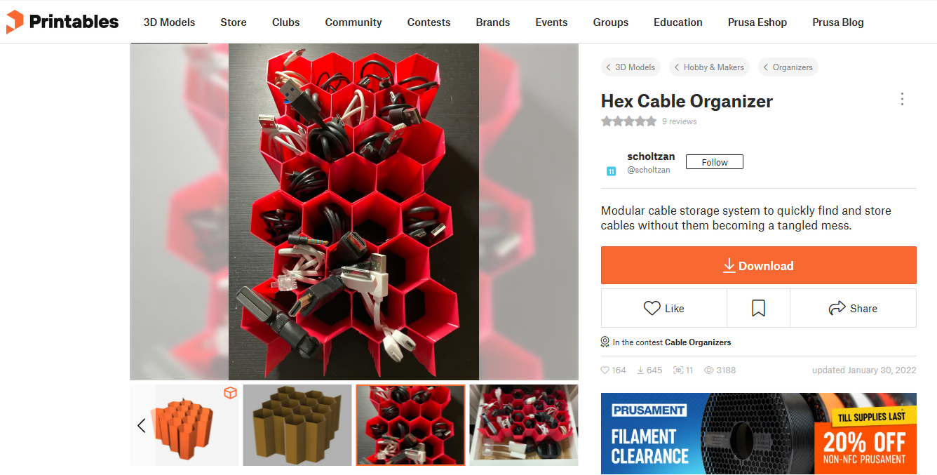Toggle Follow for scholtzan
Image resolution: width=937 pixels, height=475 pixels.
[x=714, y=162]
